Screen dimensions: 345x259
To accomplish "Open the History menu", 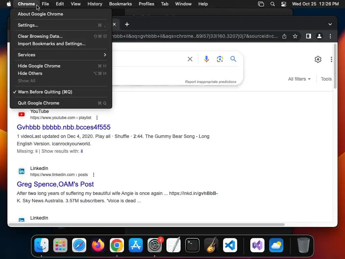I will (x=95, y=4).
